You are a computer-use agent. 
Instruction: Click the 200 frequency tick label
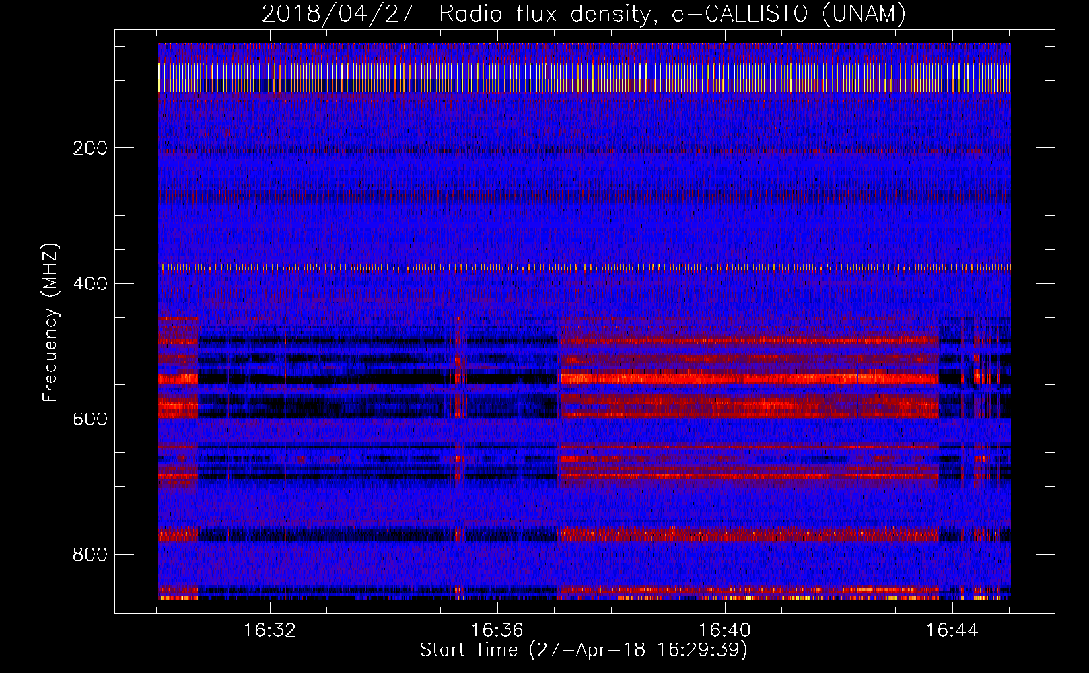(90, 148)
